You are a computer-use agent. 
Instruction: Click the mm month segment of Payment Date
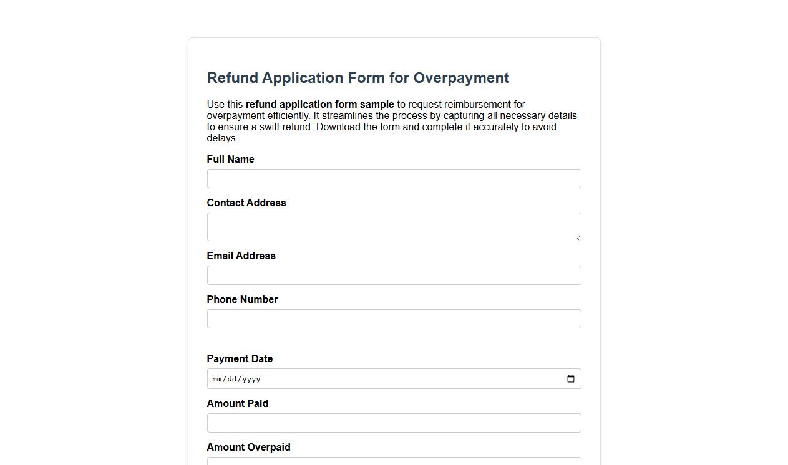pyautogui.click(x=217, y=378)
